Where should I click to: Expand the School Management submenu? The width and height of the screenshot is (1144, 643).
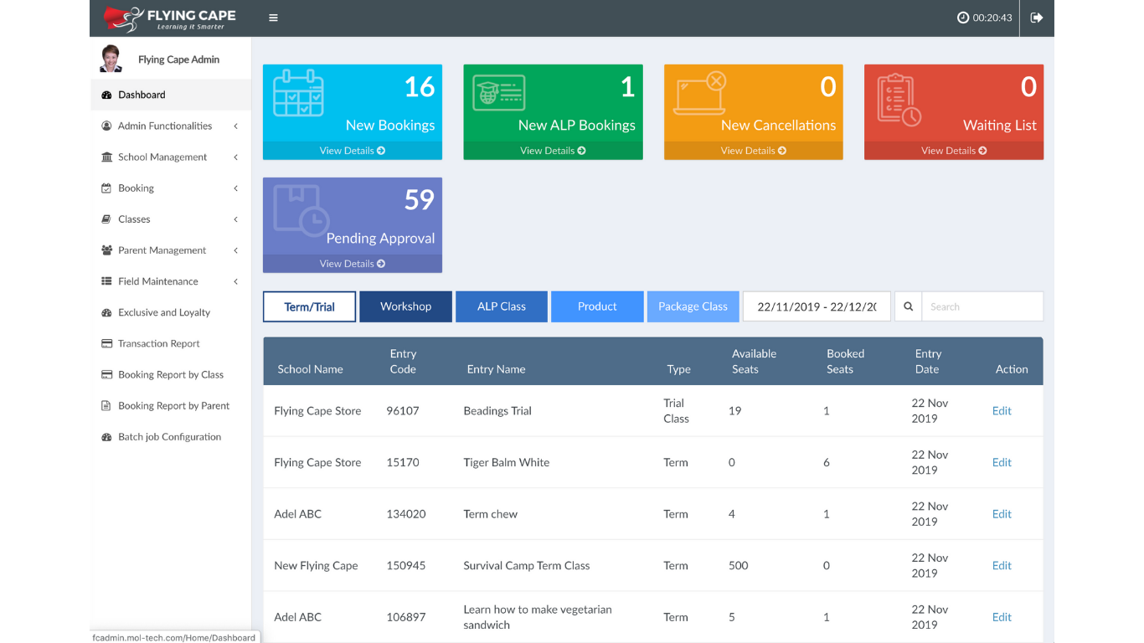171,157
